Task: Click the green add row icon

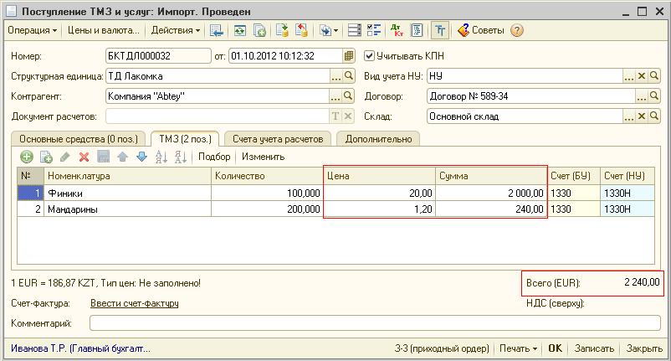Action: click(x=27, y=157)
